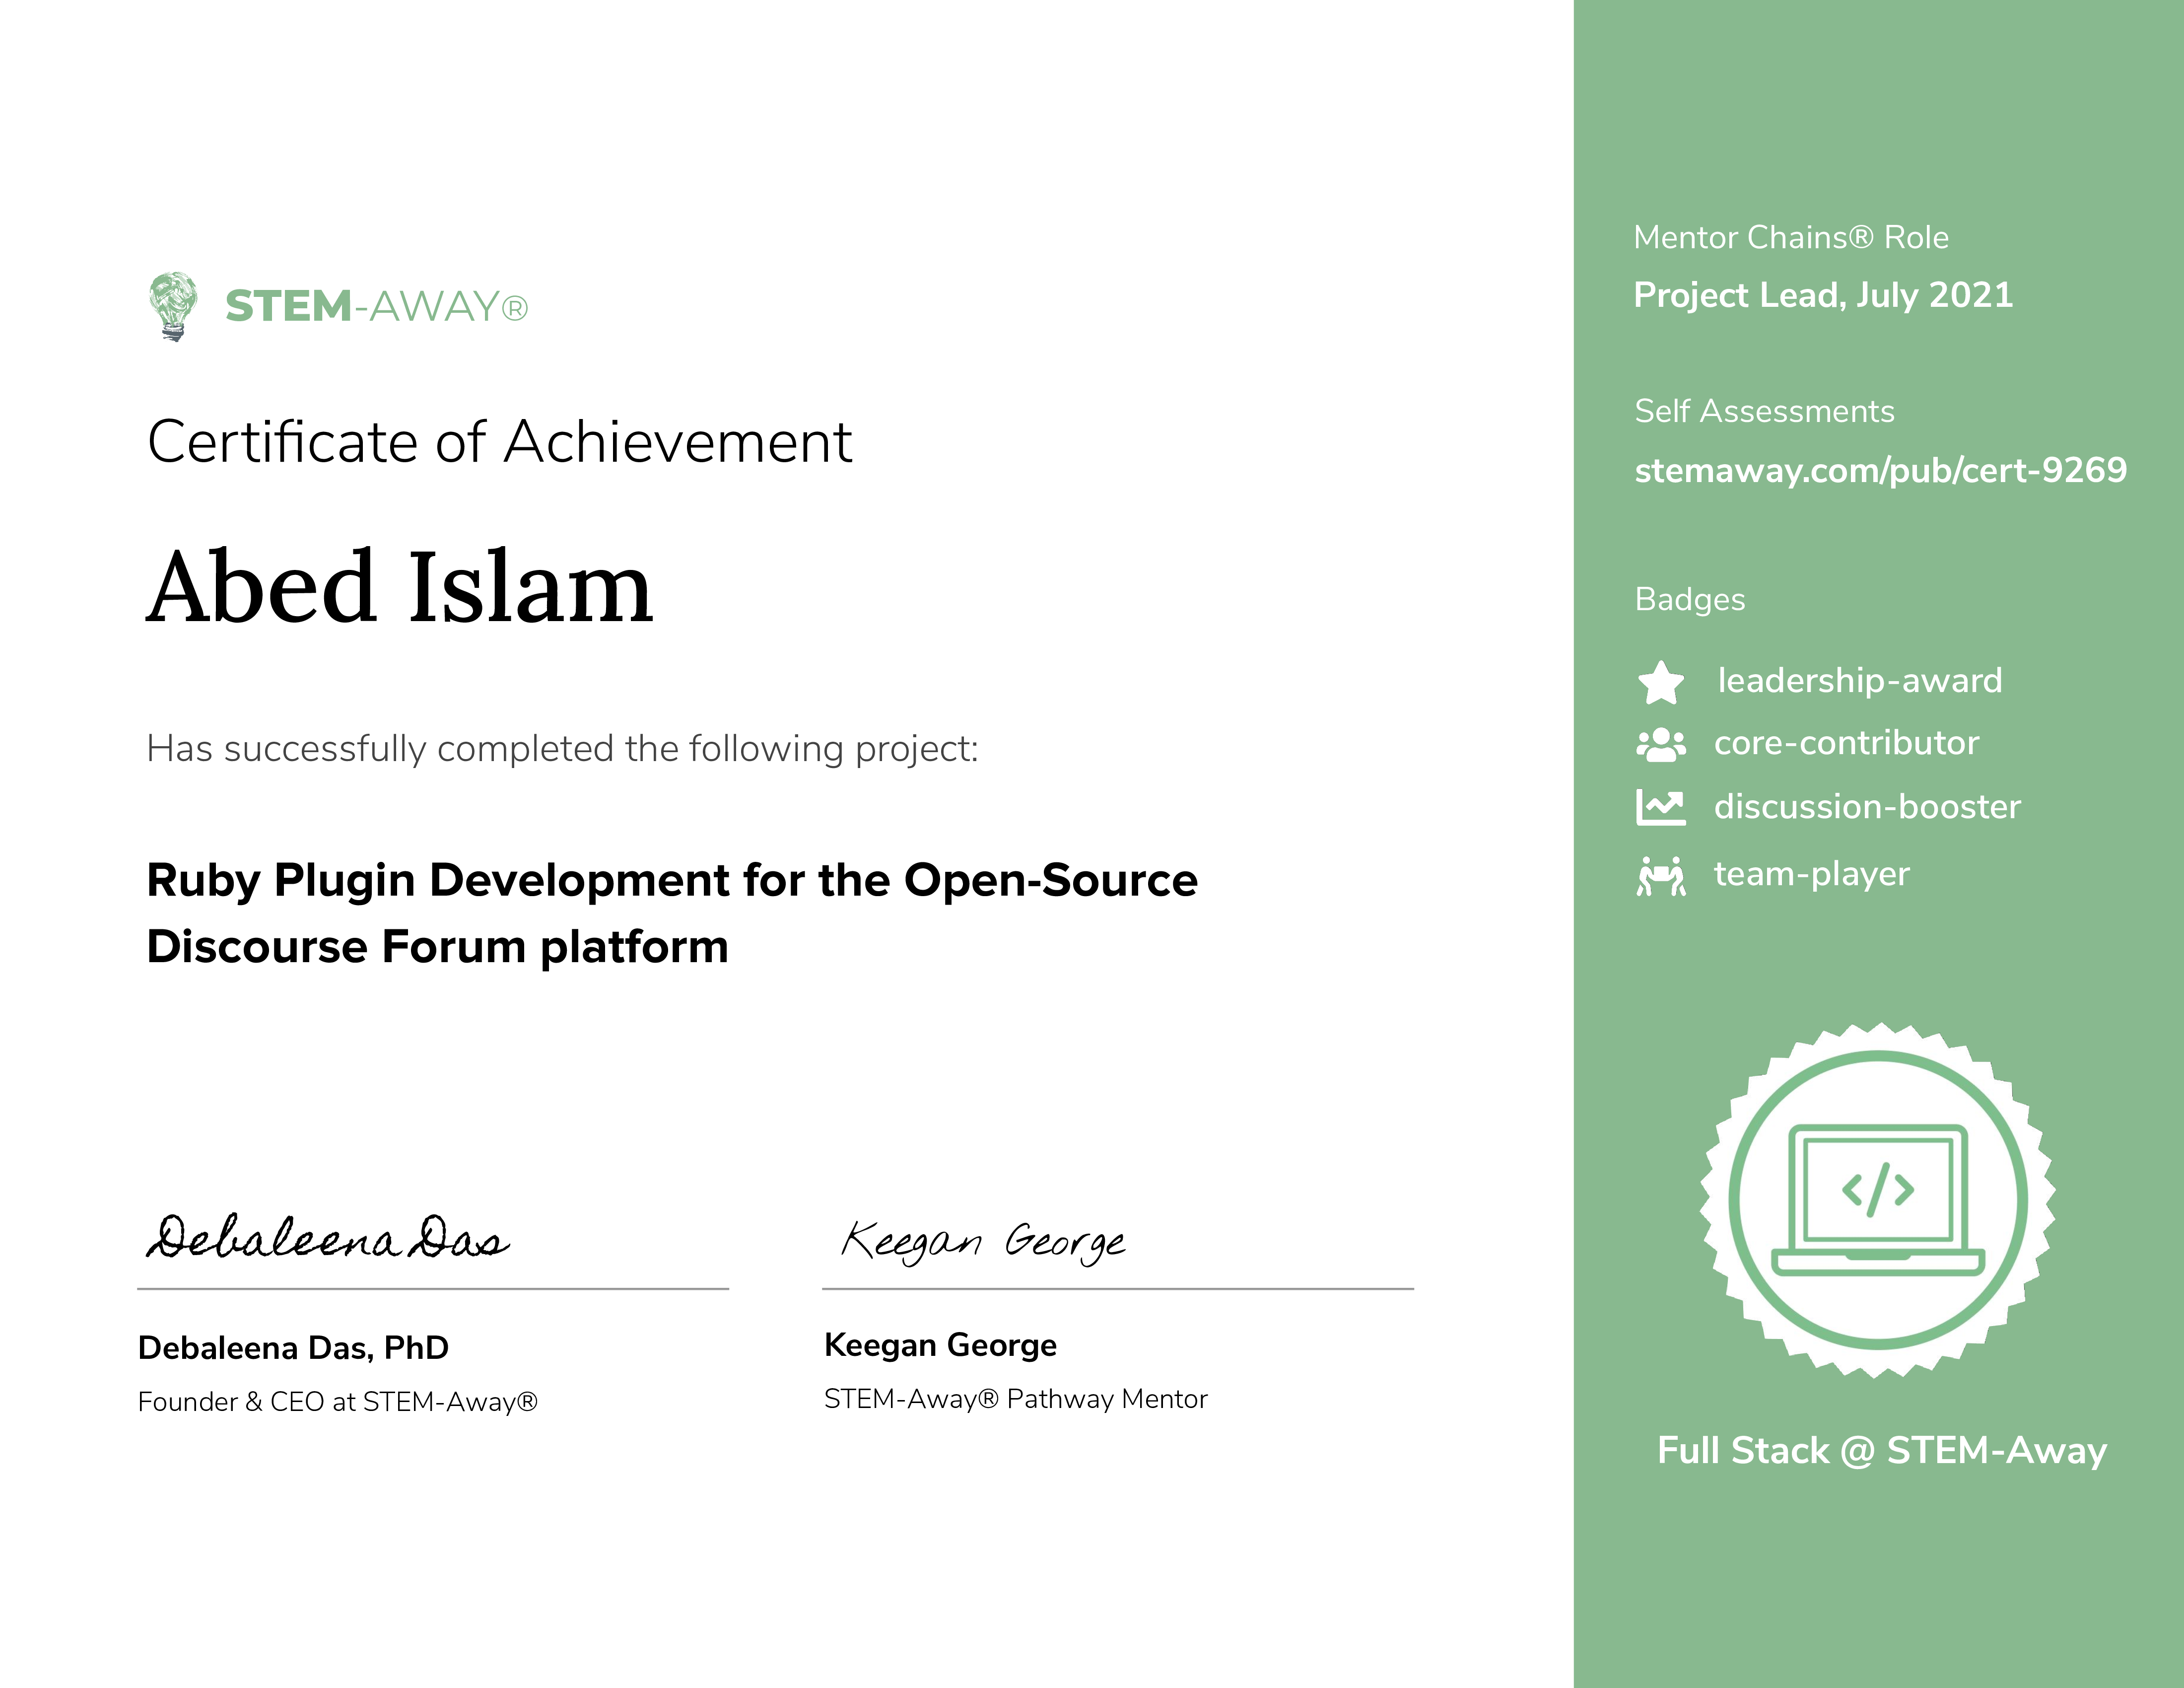Click the core-contributor people group icon
Screen dimensions: 2184x1688
pos(1661,745)
